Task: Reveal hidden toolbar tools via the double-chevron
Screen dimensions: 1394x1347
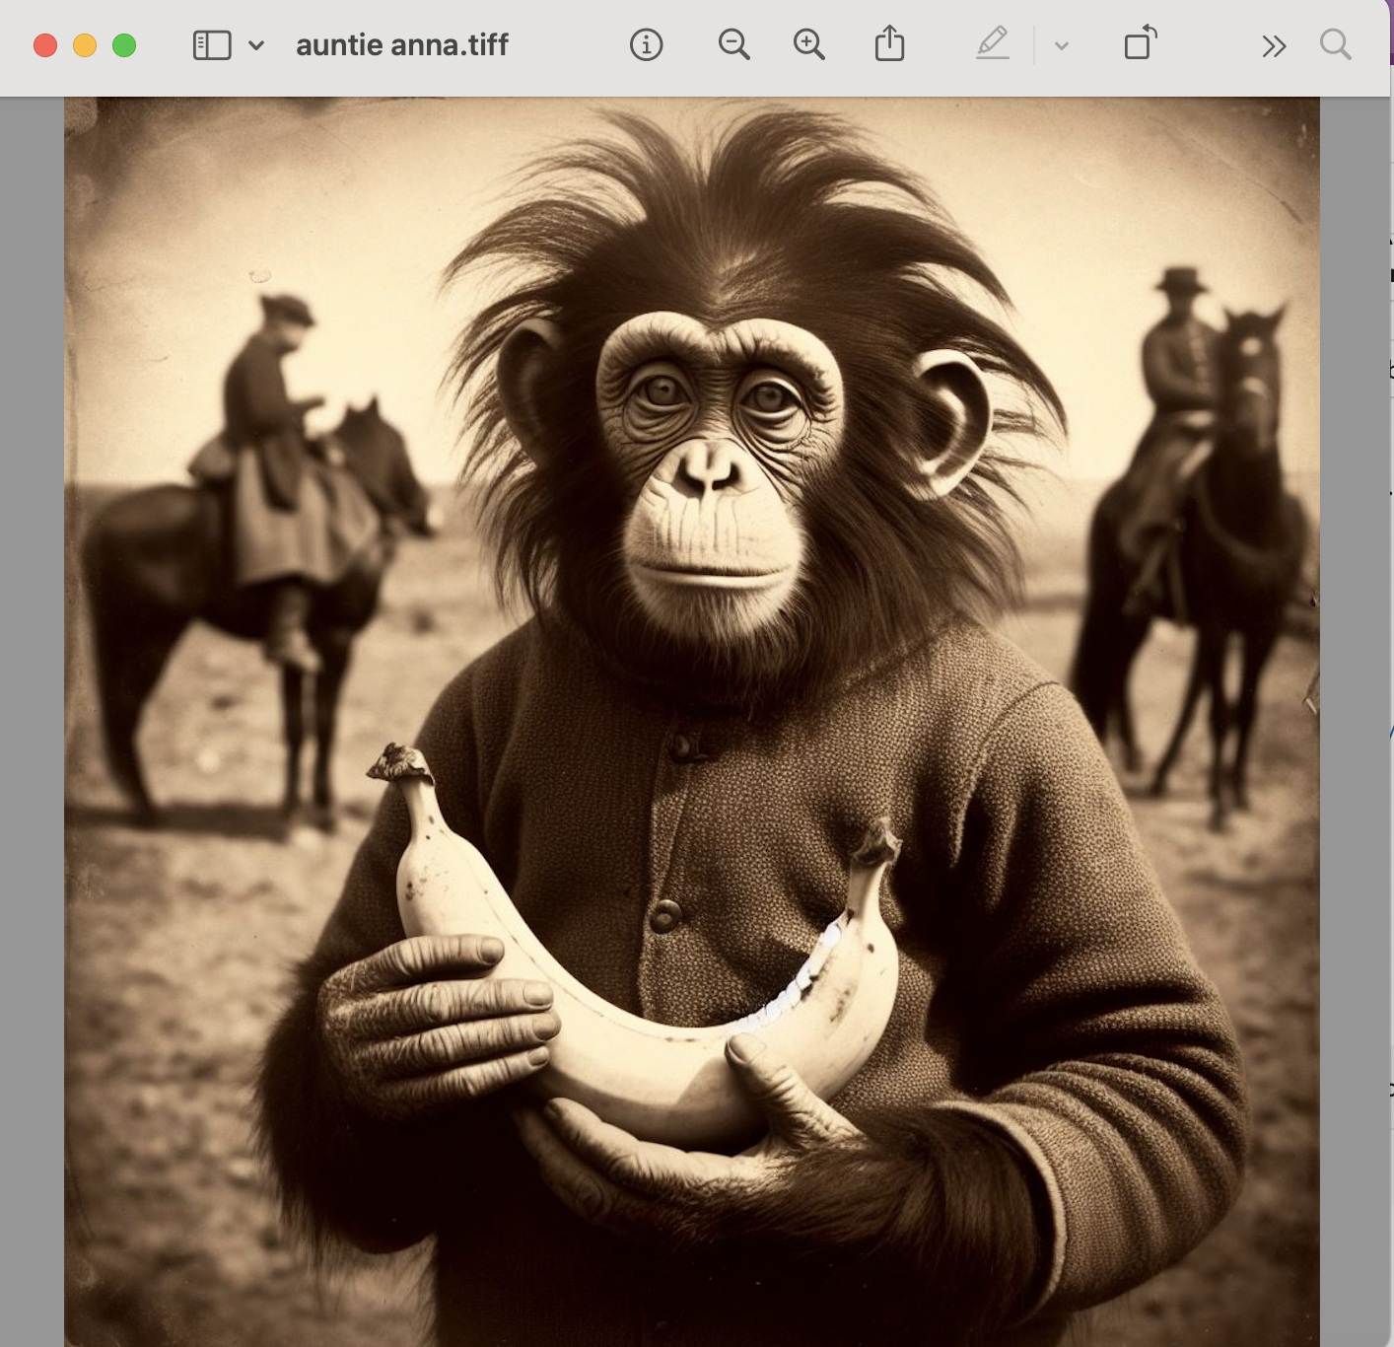Action: 1275,44
